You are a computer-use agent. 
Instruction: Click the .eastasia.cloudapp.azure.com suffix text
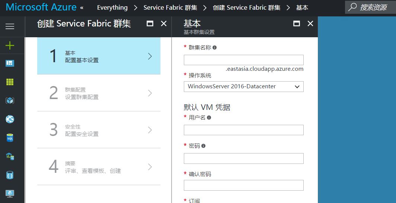[264, 69]
